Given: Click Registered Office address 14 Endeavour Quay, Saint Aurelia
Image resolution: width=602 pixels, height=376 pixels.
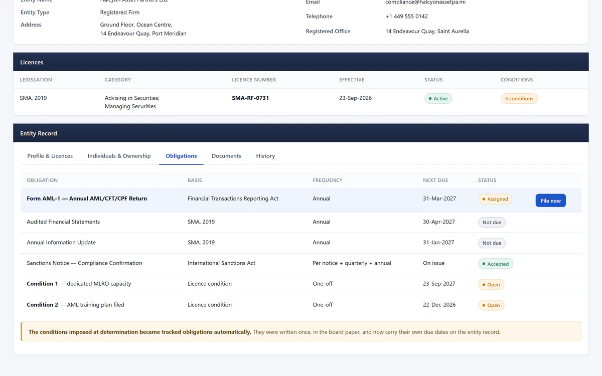Looking at the screenshot, I should click(427, 31).
